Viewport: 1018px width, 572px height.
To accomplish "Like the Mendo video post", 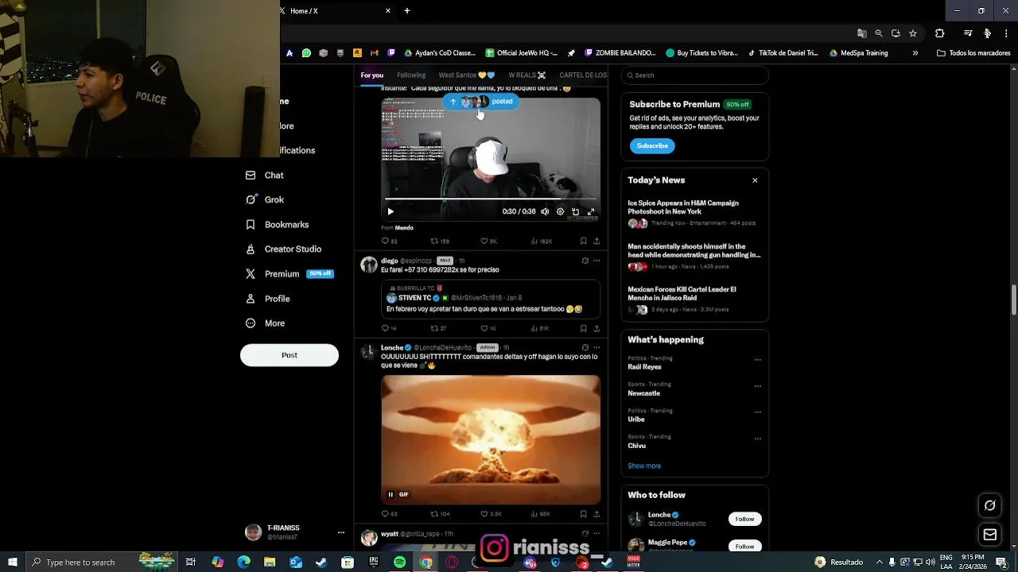I will 488,241.
